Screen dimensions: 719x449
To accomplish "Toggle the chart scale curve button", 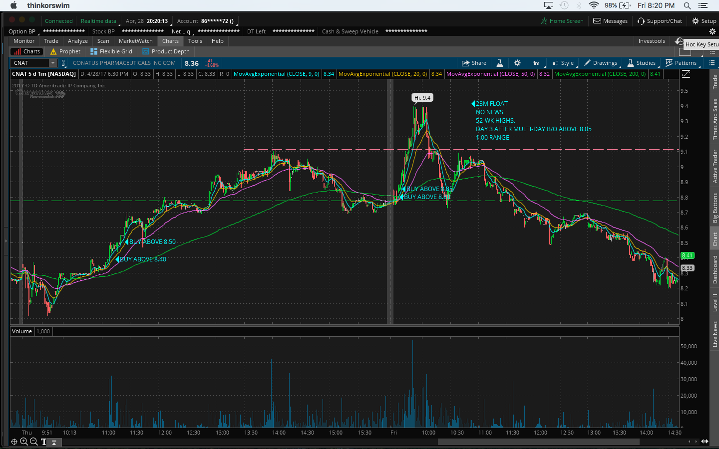I will (686, 74).
